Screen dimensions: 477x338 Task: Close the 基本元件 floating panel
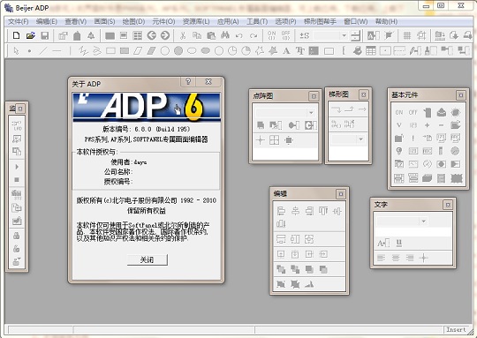click(461, 95)
